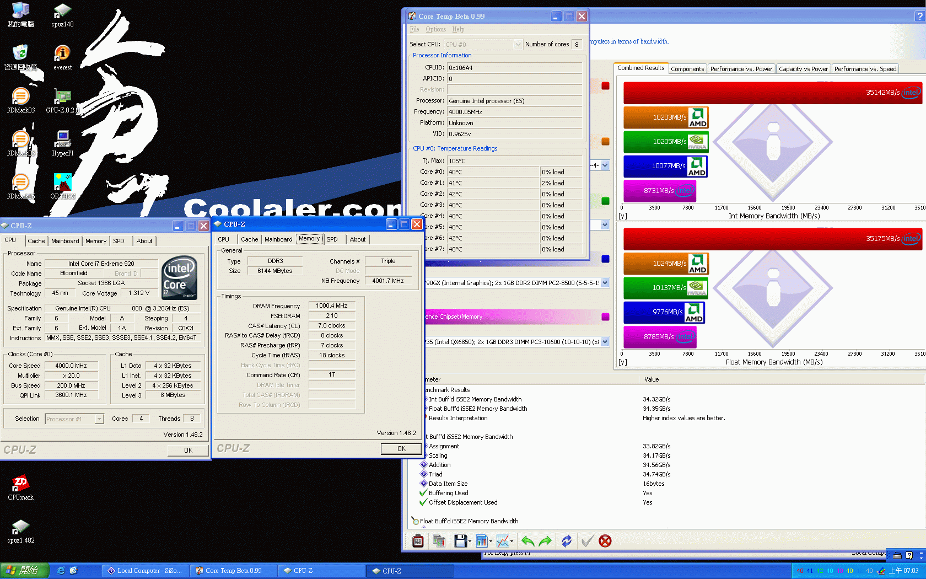Click the blue color swatch in Sandra
The image size is (926, 579).
click(605, 259)
